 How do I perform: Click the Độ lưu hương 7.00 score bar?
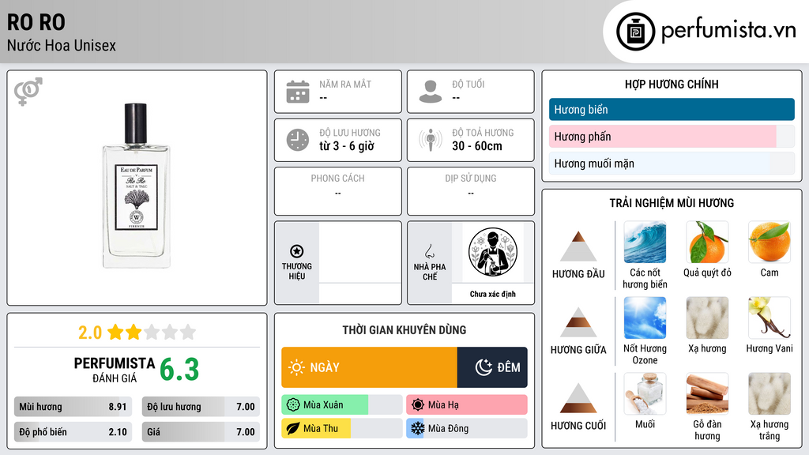point(201,407)
